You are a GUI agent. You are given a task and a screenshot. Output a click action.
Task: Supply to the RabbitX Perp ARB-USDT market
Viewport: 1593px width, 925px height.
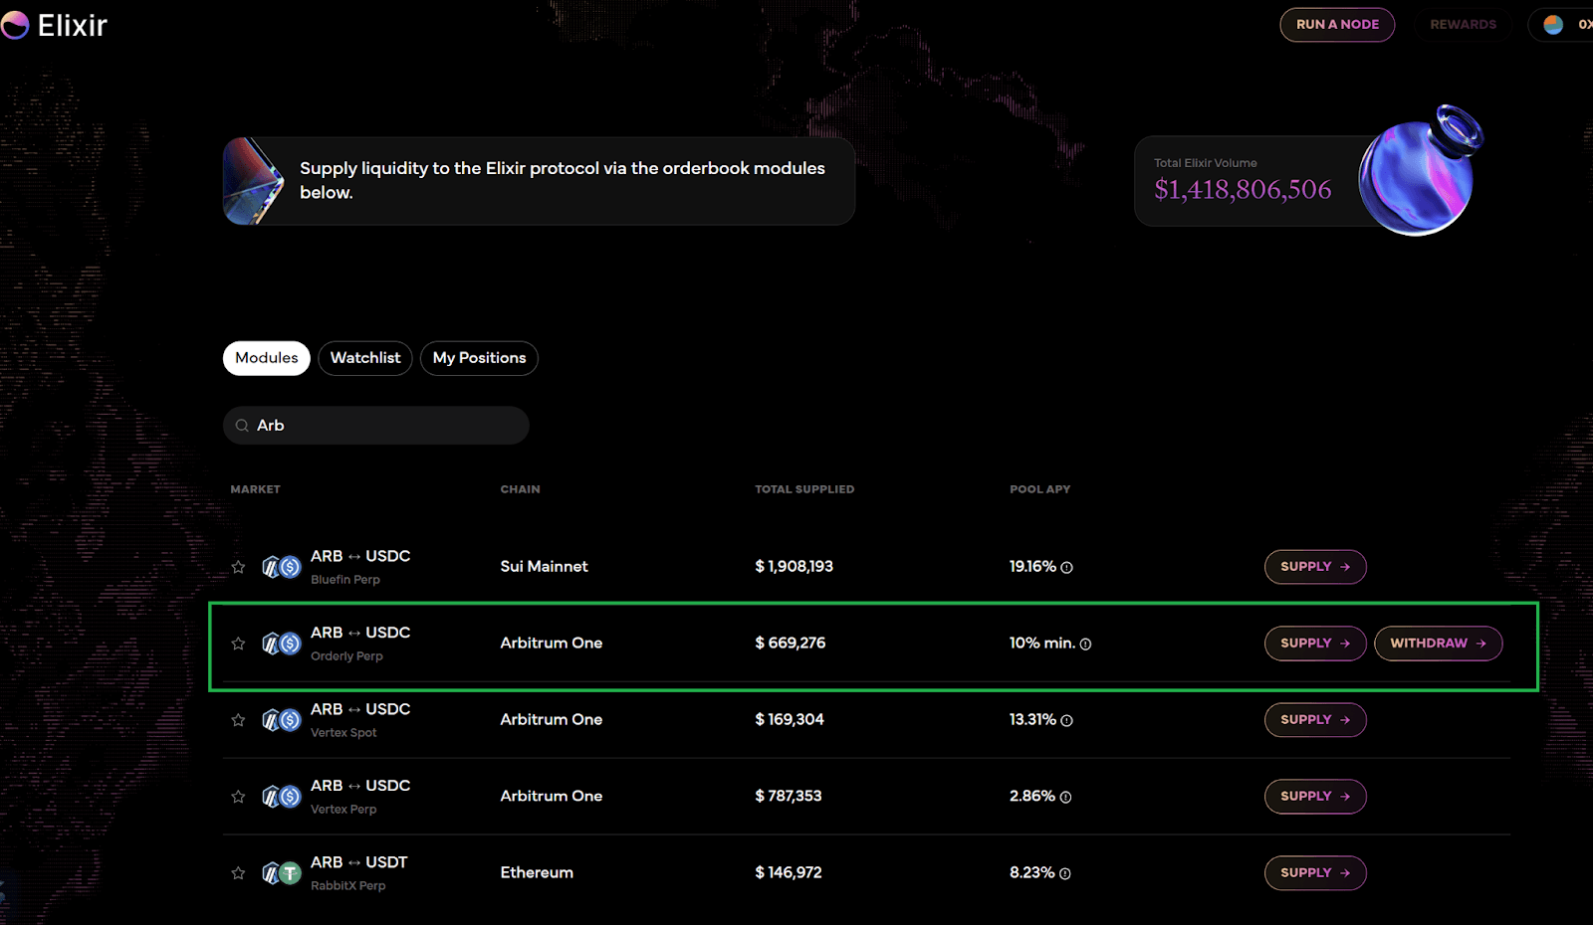(1315, 873)
